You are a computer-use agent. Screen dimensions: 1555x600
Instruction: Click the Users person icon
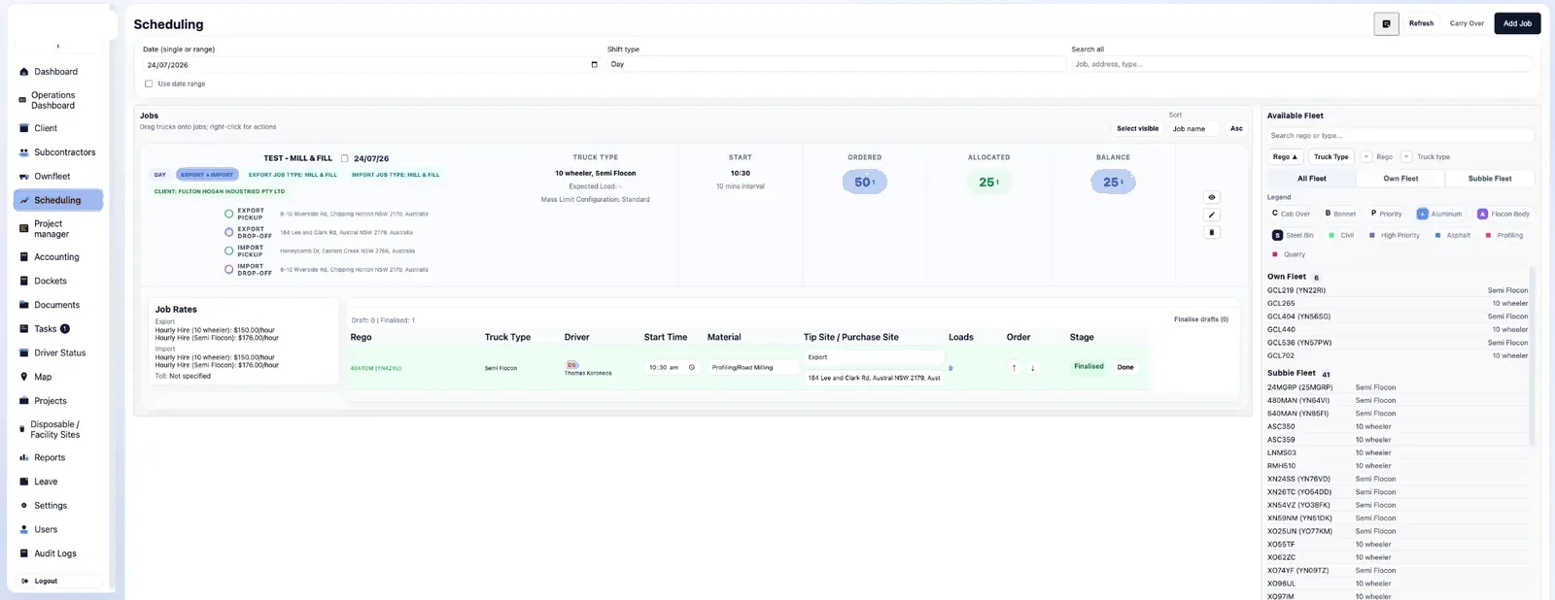(24, 530)
